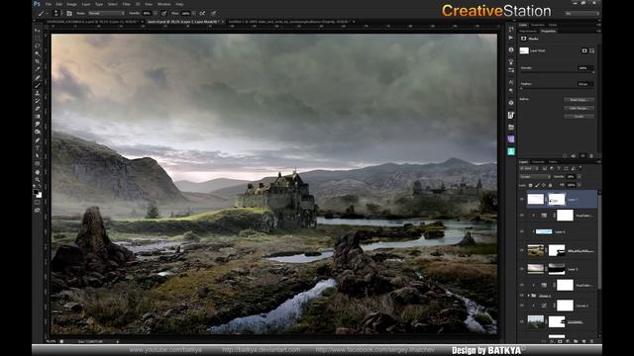
Task: Open brush Opacity slider dropdown arrow
Action: point(155,13)
